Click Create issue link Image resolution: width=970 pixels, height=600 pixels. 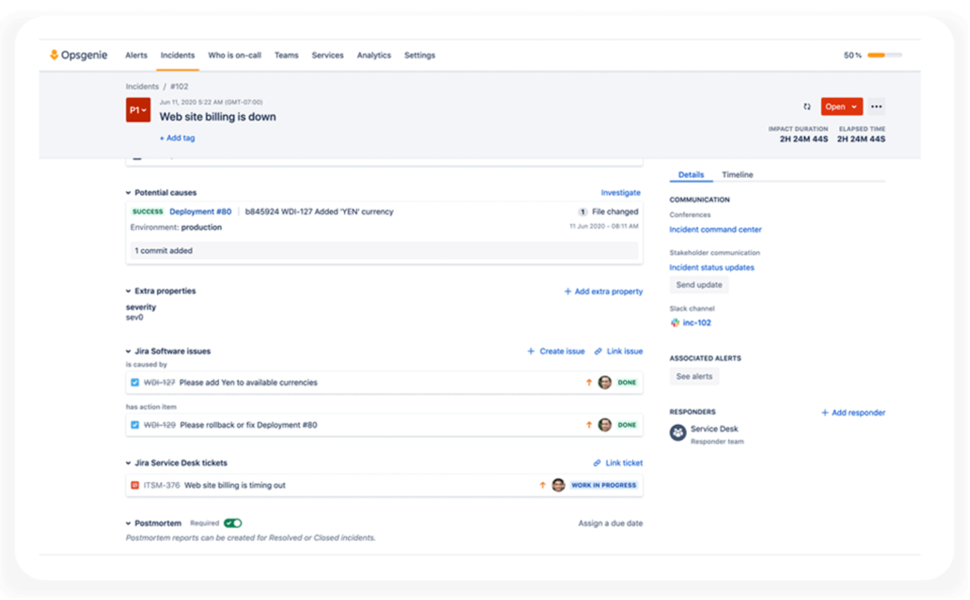point(556,352)
